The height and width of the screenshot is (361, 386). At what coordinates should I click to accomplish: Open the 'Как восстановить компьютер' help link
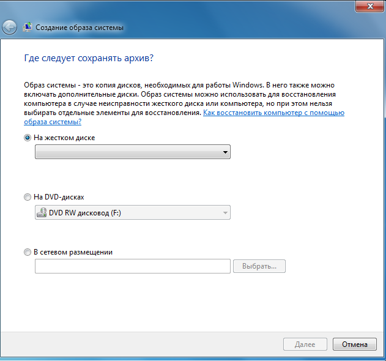pyautogui.click(x=273, y=113)
